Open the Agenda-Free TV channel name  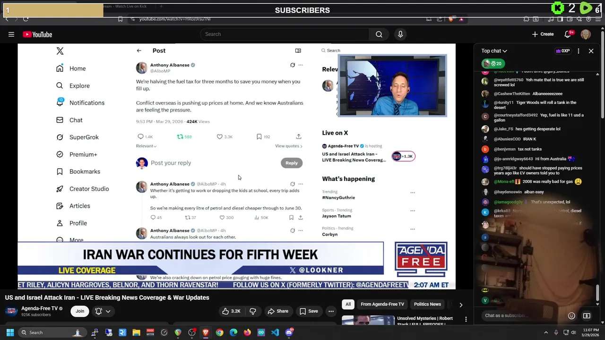point(39,308)
